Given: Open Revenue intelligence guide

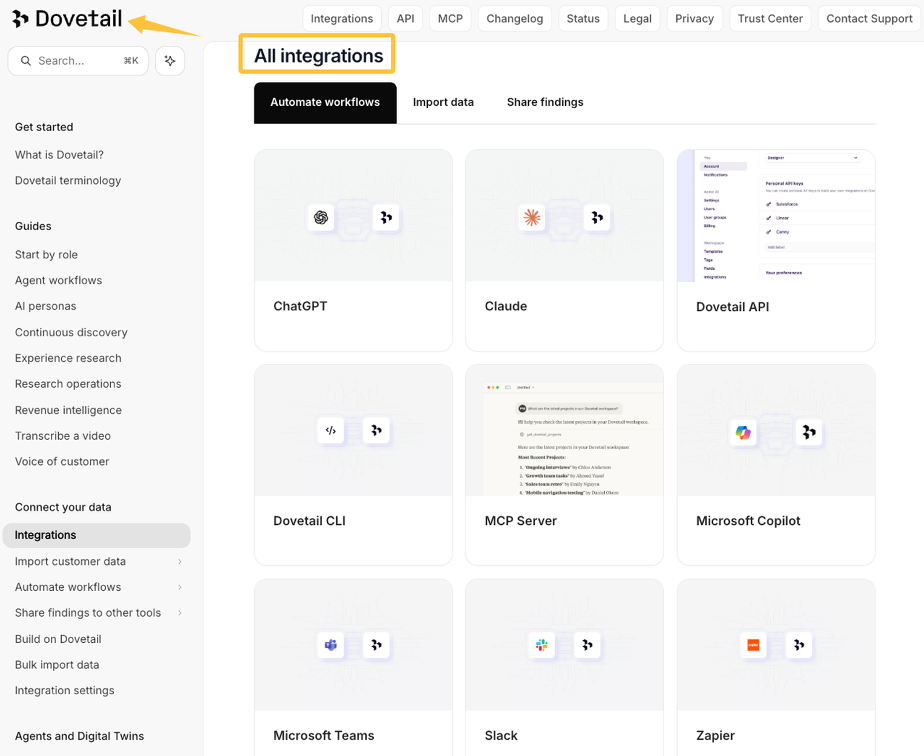Looking at the screenshot, I should point(68,410).
